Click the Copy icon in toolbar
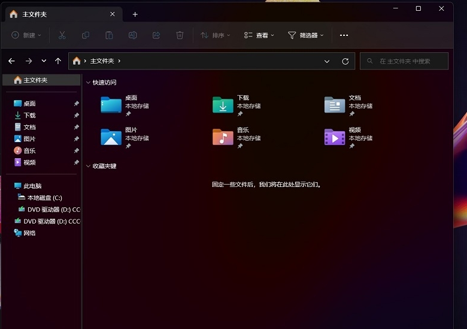The width and height of the screenshot is (467, 329). (x=86, y=35)
